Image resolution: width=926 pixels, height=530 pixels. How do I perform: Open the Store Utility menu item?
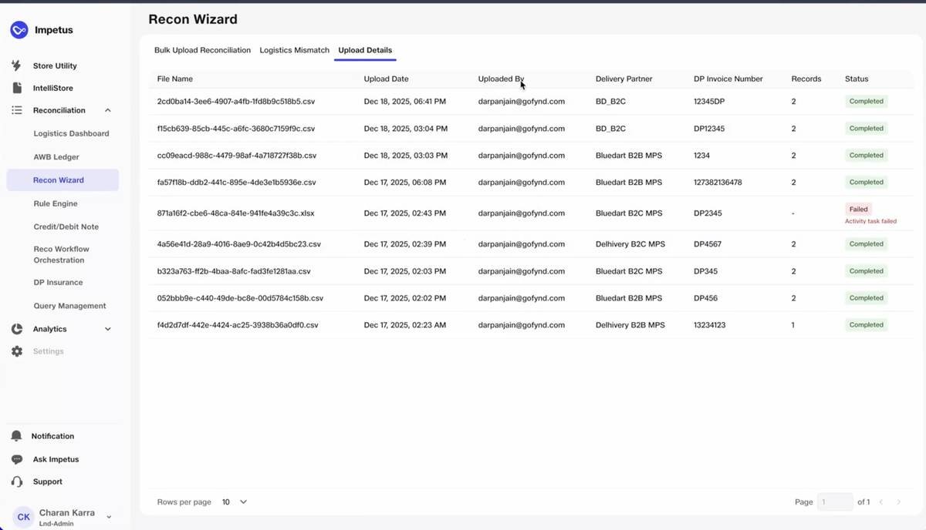55,65
